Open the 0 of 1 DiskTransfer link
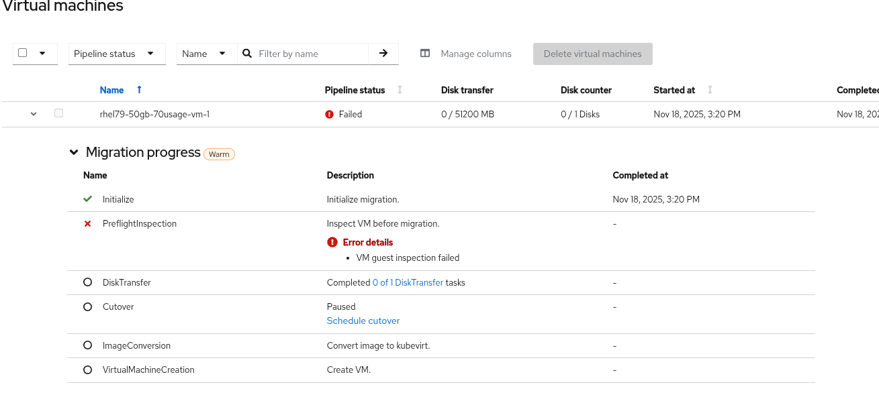Screen dimensions: 879x399 (408, 283)
